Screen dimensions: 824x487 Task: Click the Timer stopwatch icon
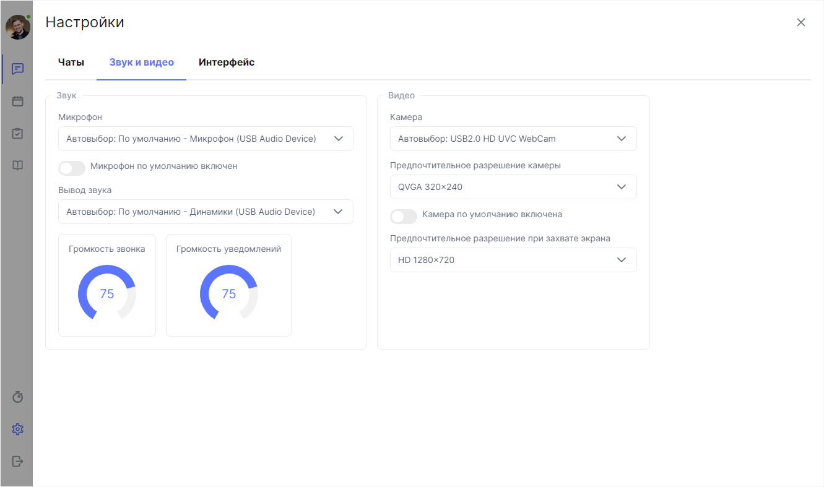pyautogui.click(x=17, y=397)
